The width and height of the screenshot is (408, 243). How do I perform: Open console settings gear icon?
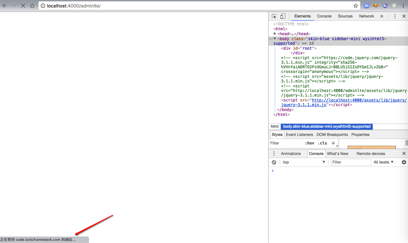pos(404,162)
